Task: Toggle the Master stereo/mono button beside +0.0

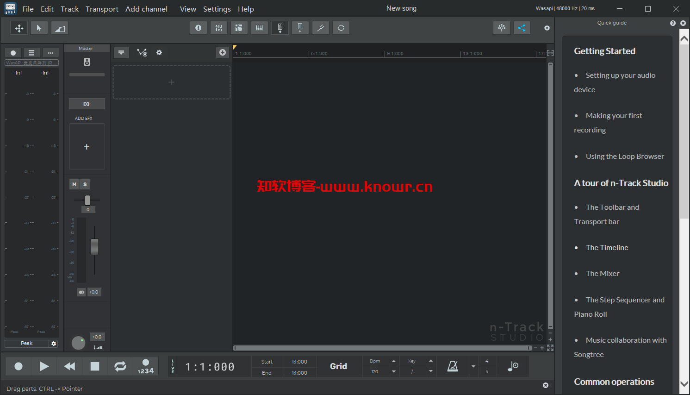Action: 81,292
